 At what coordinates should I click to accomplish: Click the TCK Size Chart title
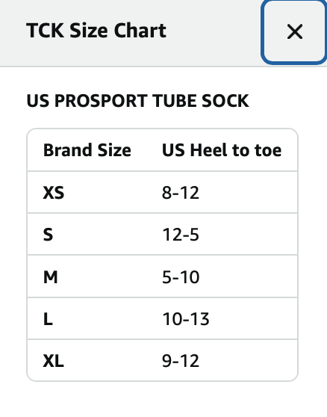pyautogui.click(x=96, y=31)
